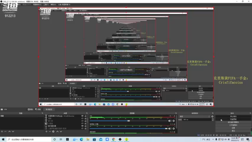This screenshot has width=252, height=142.
Task: Click 工作室模式 studio mode button
Action: tap(233, 125)
